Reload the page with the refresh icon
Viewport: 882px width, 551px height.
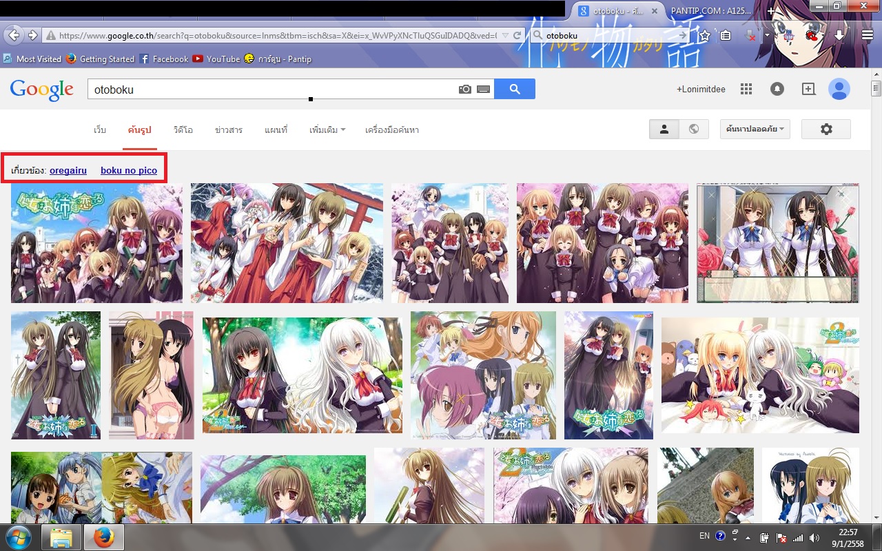tap(518, 35)
